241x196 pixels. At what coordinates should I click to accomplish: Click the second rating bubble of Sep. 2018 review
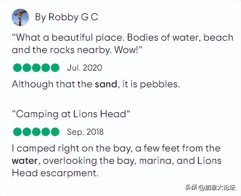click(27, 132)
